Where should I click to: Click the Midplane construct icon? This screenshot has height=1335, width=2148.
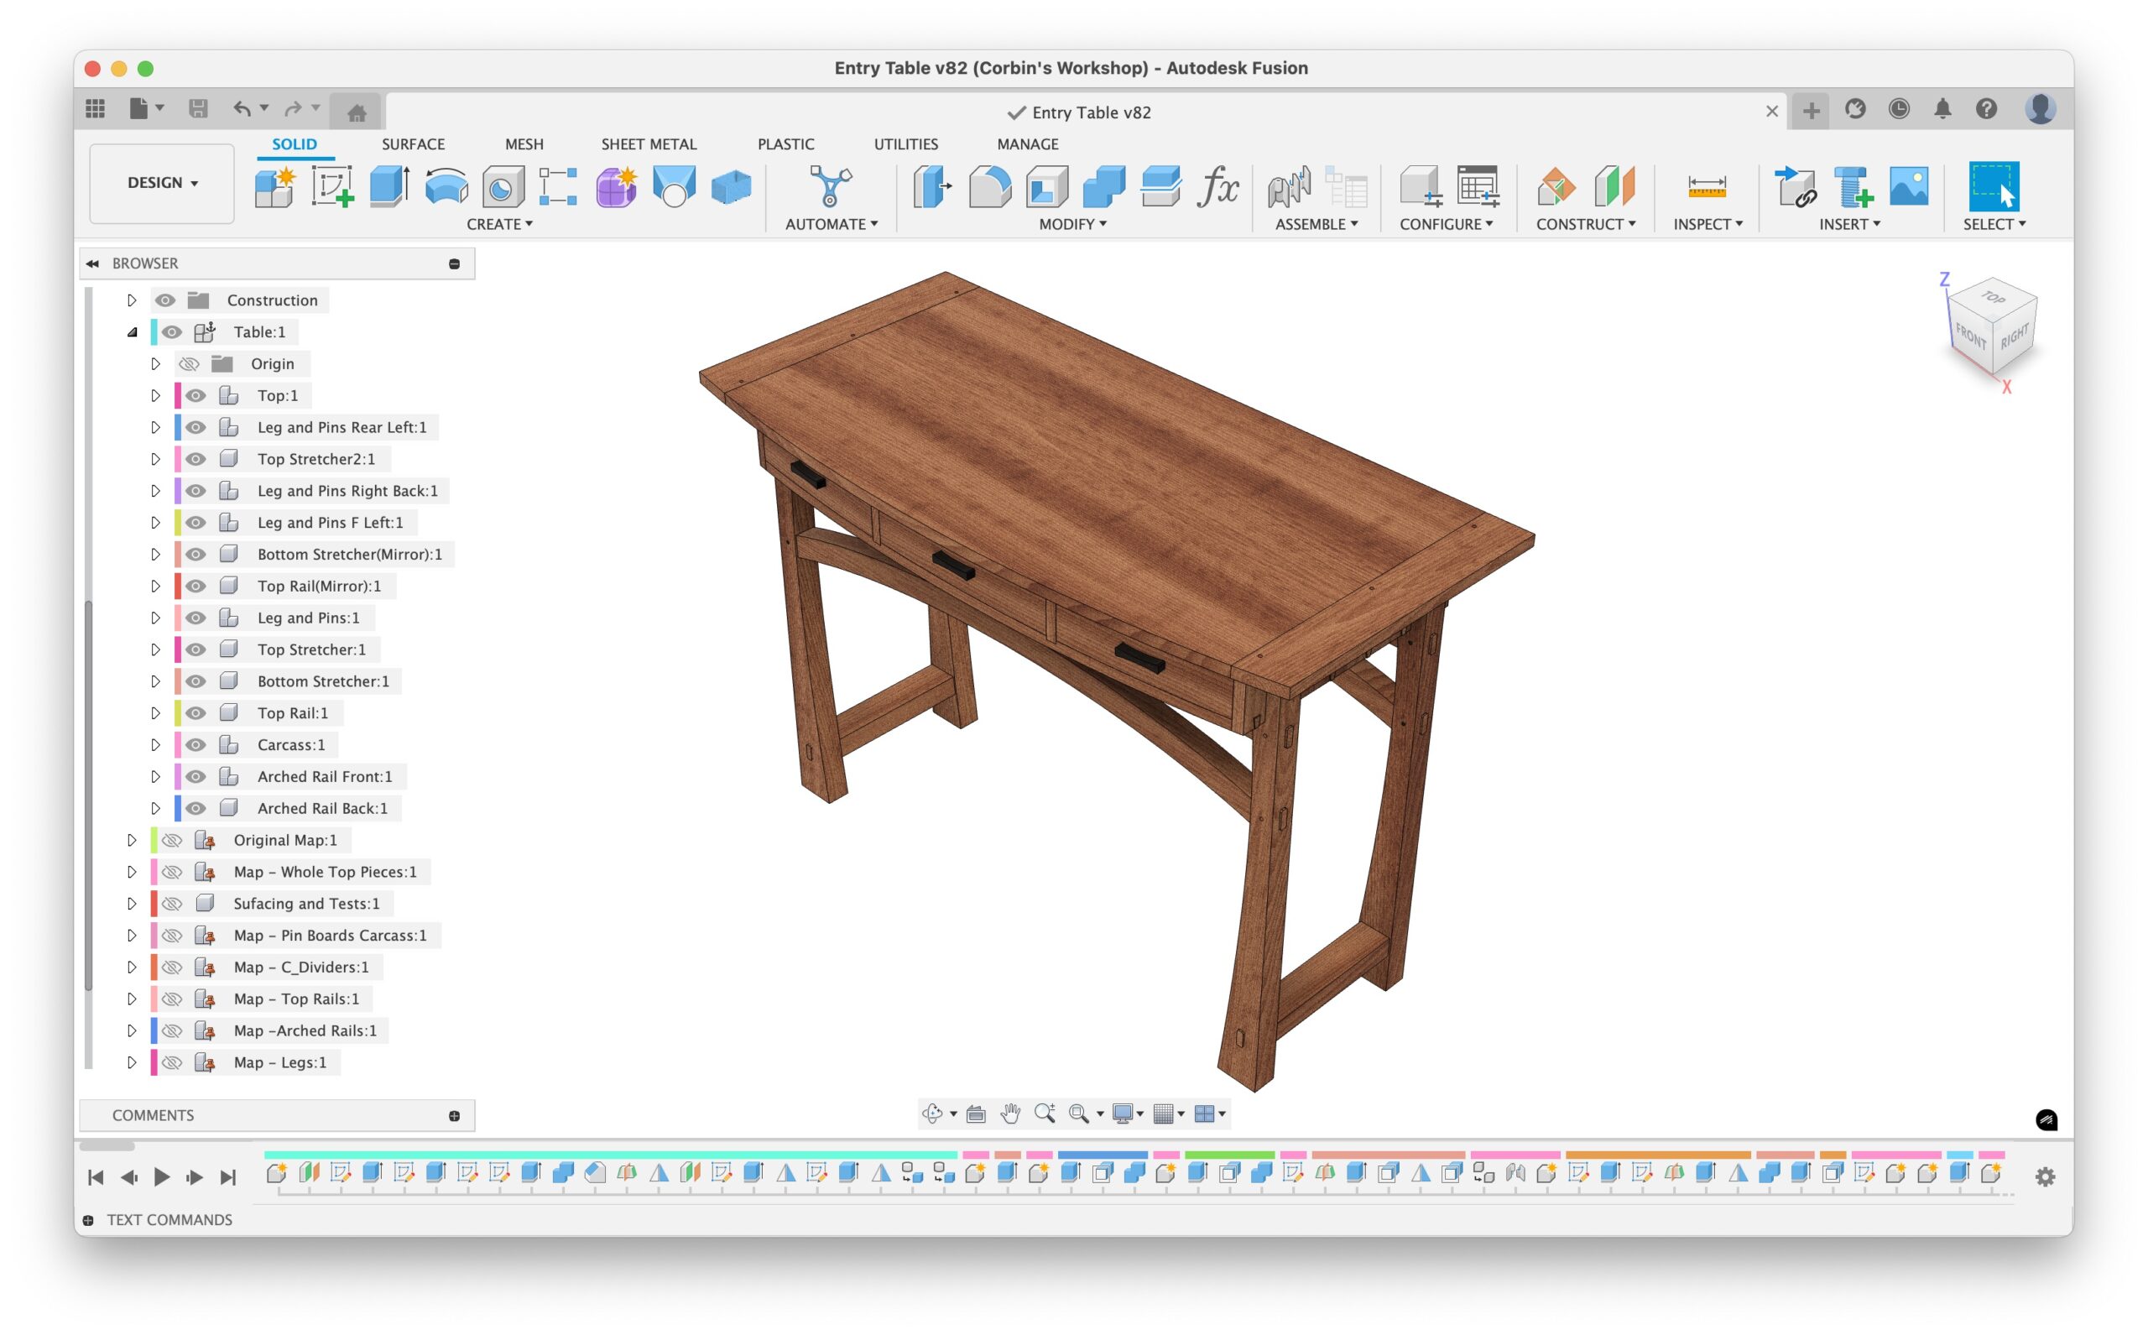click(x=1614, y=187)
